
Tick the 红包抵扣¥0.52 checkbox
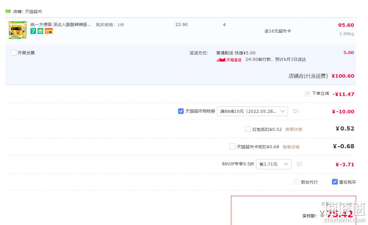click(x=248, y=129)
